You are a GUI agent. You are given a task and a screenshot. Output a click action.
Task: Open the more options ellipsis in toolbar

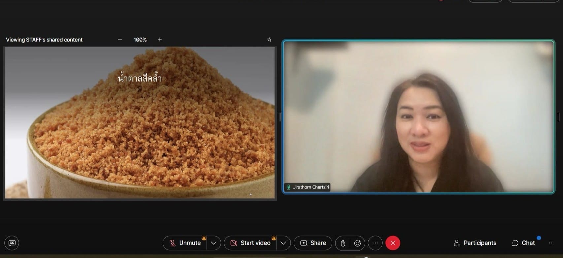[375, 243]
